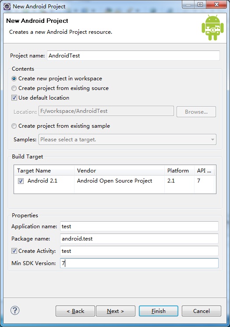Open the Samples dropdown list
Image resolution: width=230 pixels, height=327 pixels.
tap(127, 139)
